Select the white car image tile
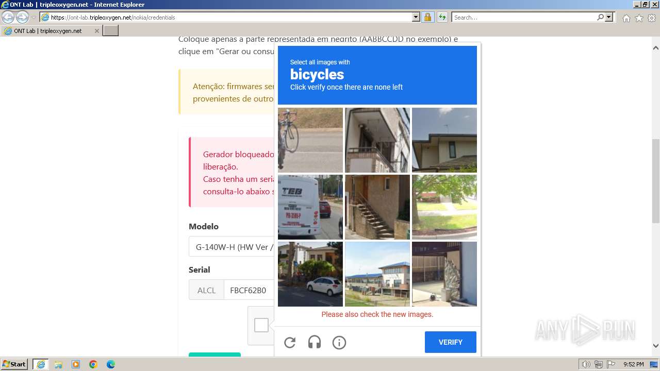This screenshot has height=371, width=660. 310,274
